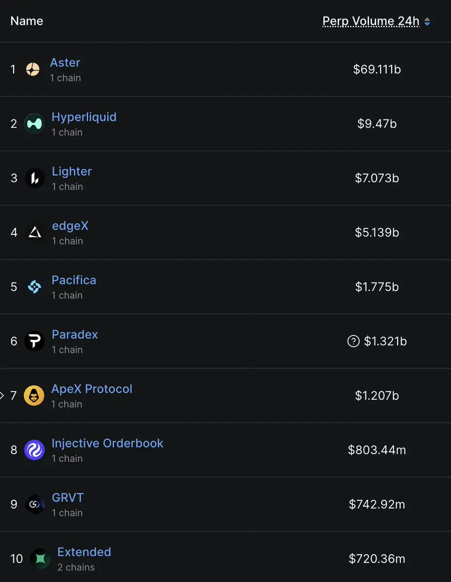
Task: Click the Name column header
Action: click(x=27, y=21)
